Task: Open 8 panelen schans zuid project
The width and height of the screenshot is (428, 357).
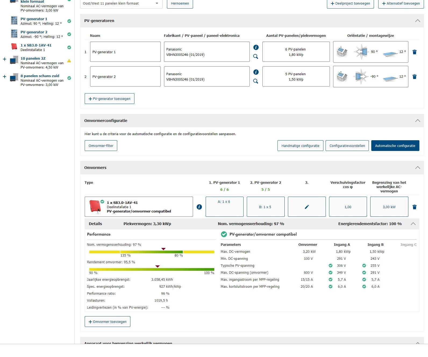Action: click(40, 76)
